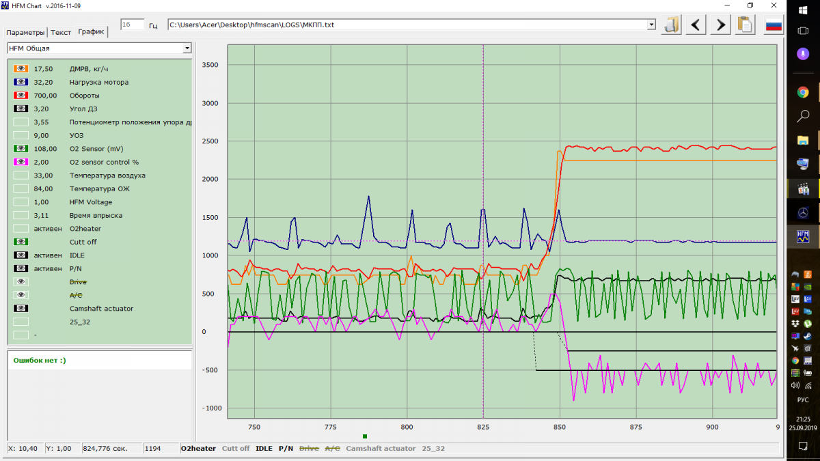Toggle the P/N trace eye

pos(20,268)
